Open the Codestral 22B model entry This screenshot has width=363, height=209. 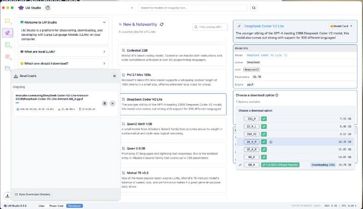pyautogui.click(x=172, y=55)
